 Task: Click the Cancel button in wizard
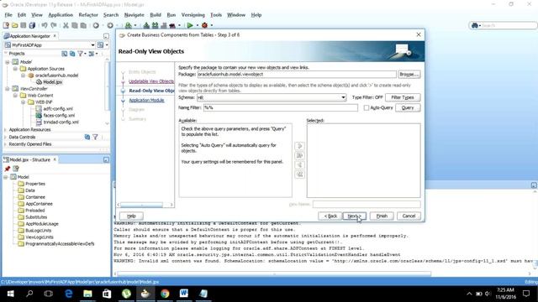click(409, 216)
